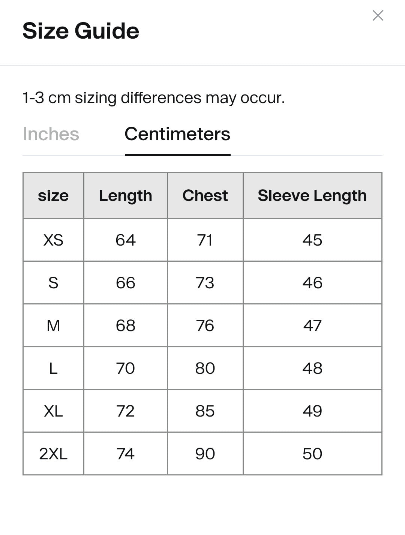Click the size column header

(53, 195)
